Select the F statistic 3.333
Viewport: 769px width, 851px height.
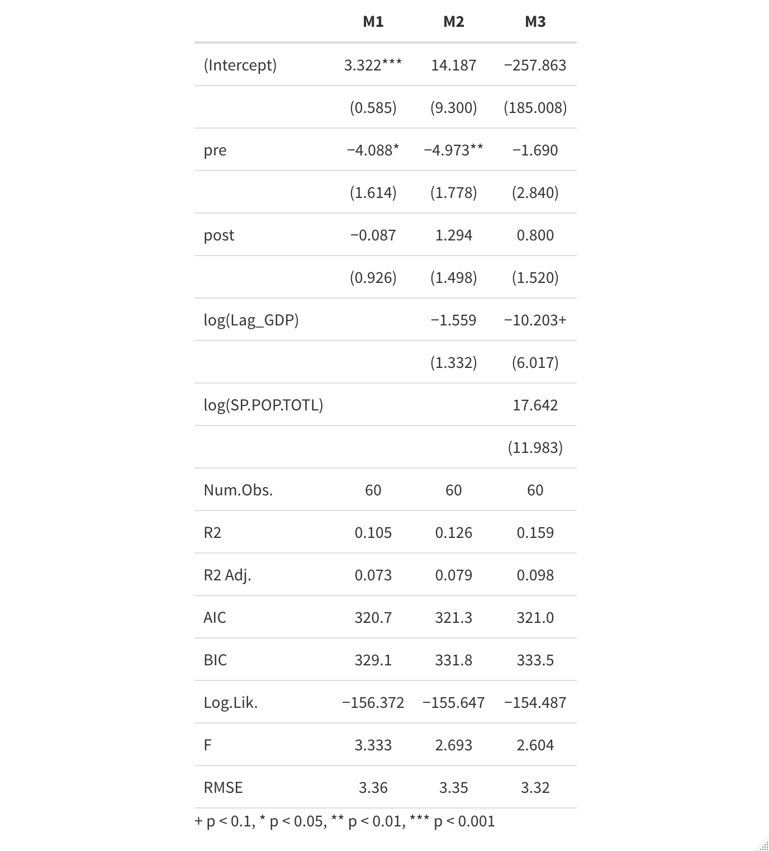tap(373, 745)
